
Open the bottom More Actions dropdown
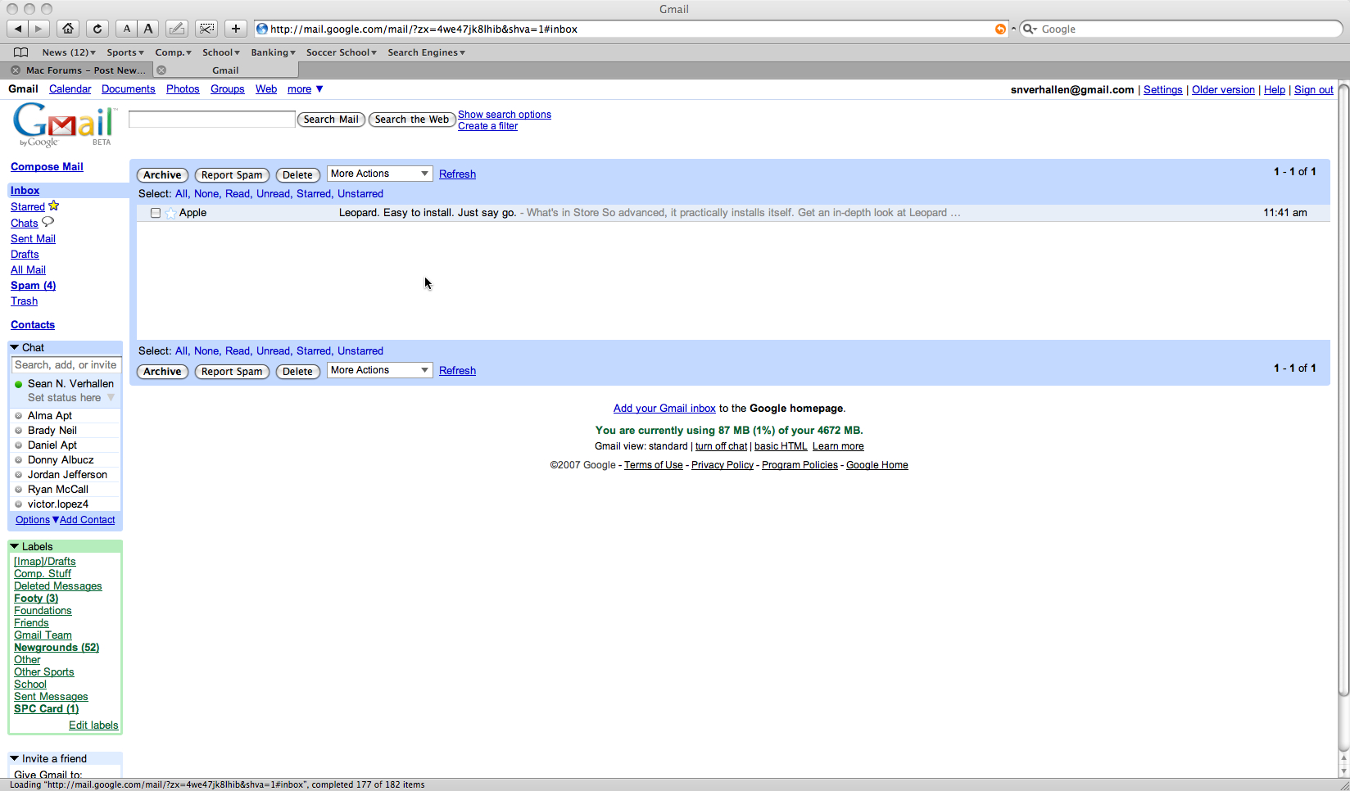[380, 370]
